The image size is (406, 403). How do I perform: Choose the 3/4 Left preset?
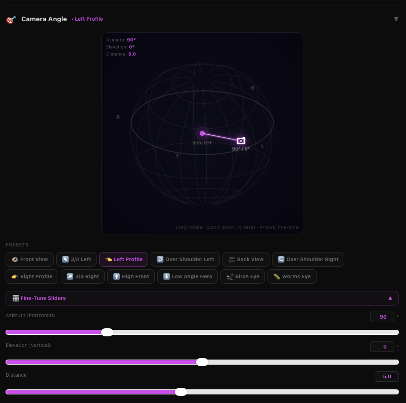[x=76, y=260]
